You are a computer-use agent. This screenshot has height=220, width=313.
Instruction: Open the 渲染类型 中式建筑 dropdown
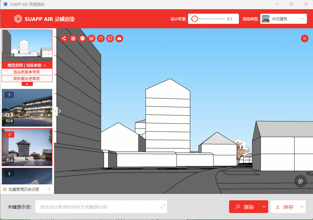pos(283,19)
